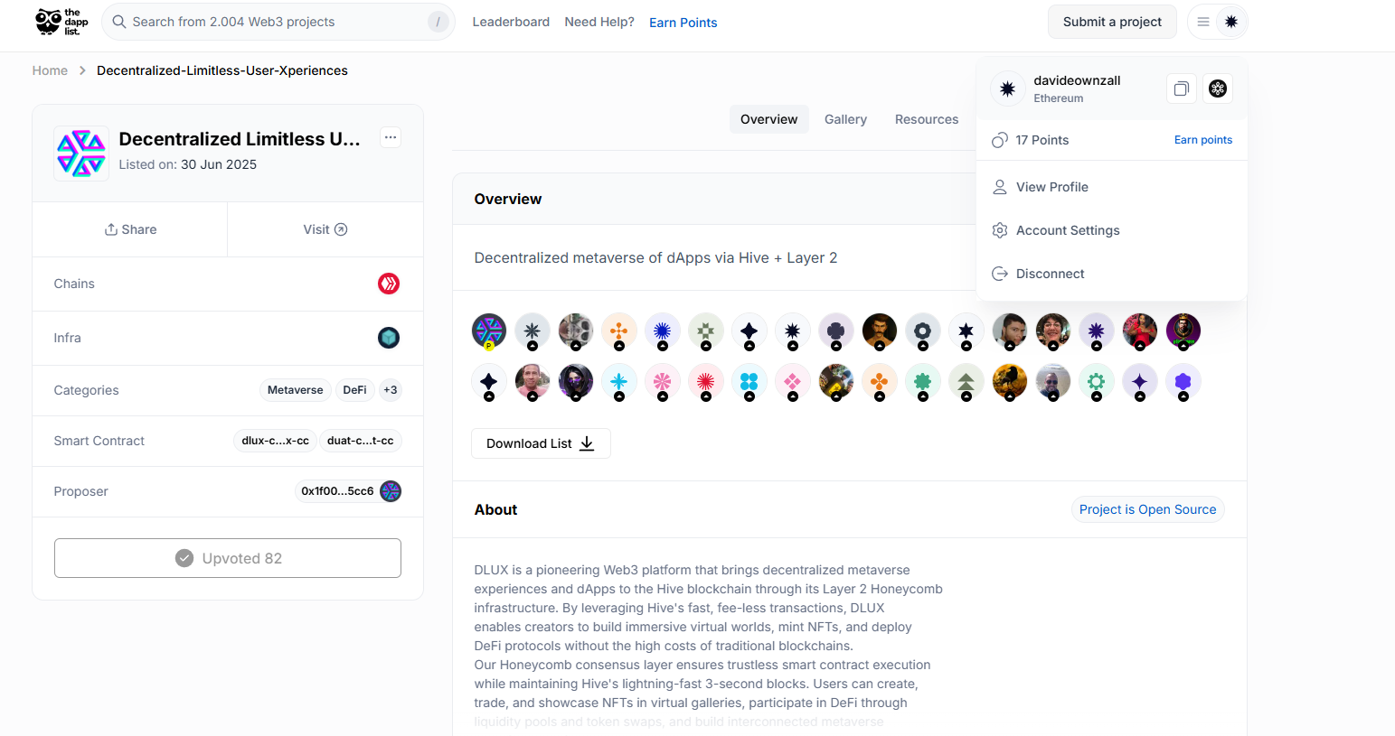Open the hamburger menu icon in header

tap(1203, 22)
